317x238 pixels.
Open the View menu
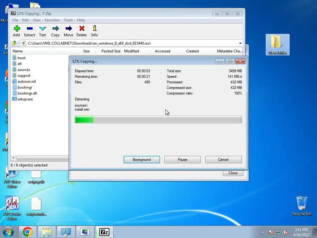(x=37, y=20)
